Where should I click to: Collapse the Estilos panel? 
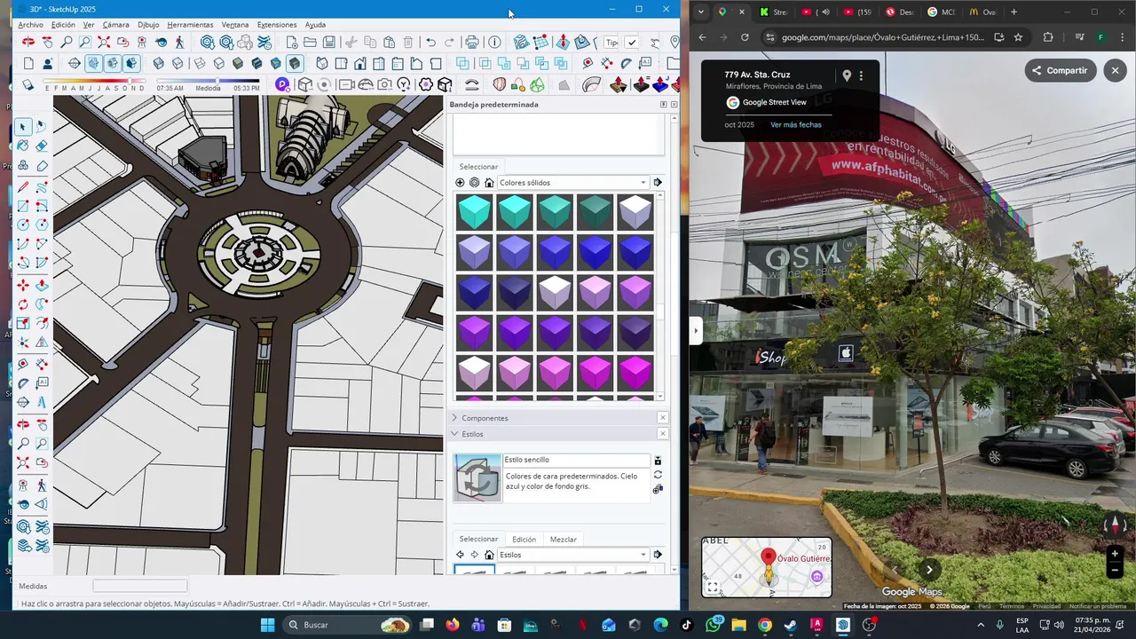(455, 434)
